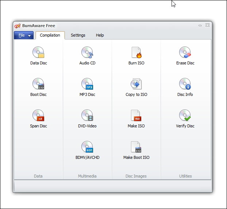
Task: Click the BurnAware logo in title bar
Action: (x=18, y=26)
